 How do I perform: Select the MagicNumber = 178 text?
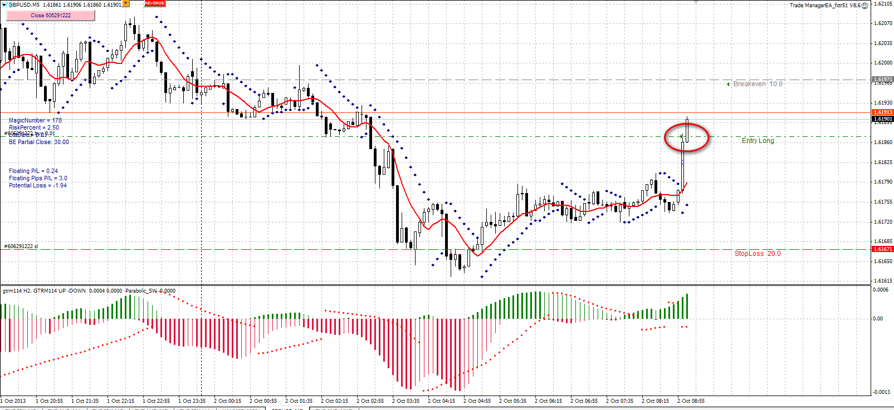[35, 121]
